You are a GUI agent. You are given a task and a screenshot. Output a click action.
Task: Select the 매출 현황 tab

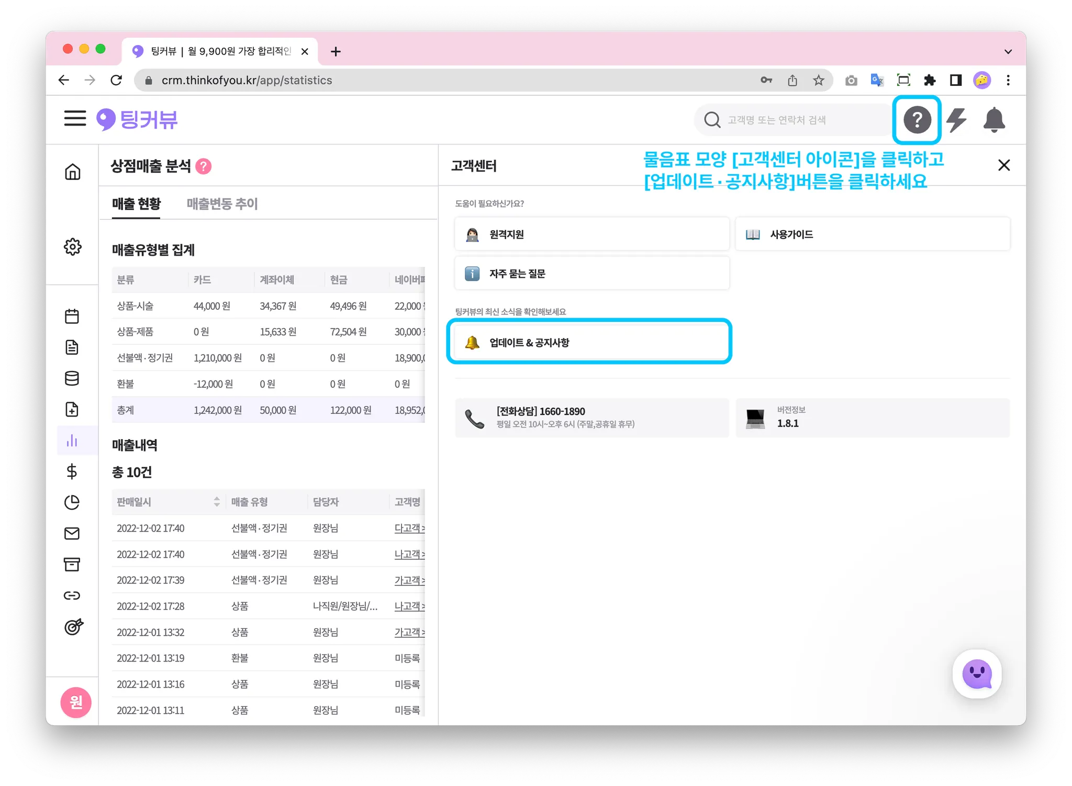click(x=136, y=204)
